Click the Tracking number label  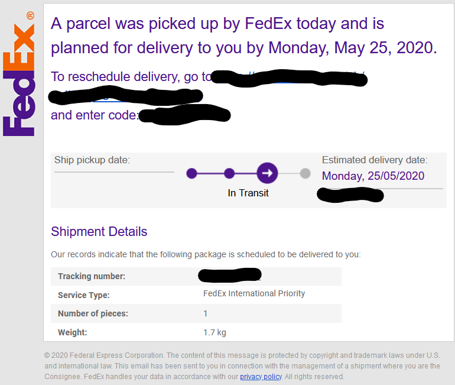click(x=92, y=276)
